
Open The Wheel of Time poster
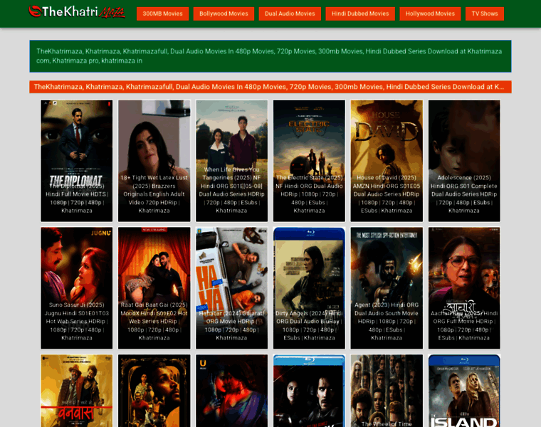387,391
